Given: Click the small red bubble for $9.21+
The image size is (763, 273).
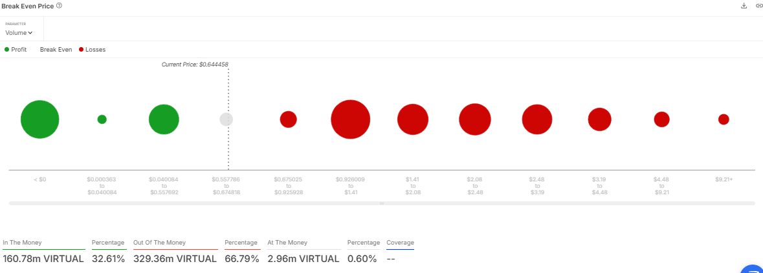Looking at the screenshot, I should point(724,119).
